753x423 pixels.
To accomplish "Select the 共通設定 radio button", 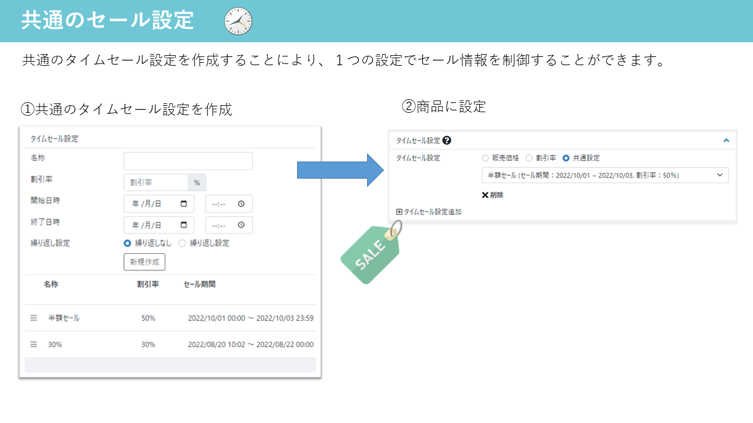I will point(566,158).
